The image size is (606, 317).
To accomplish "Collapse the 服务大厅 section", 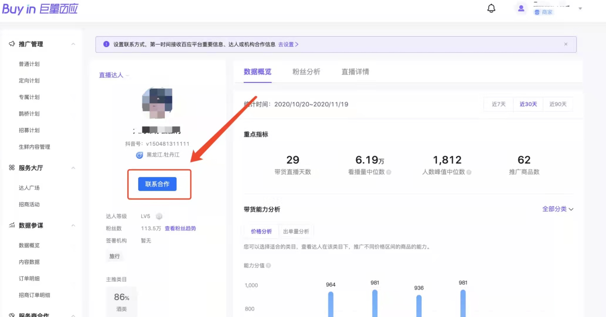I will click(73, 168).
